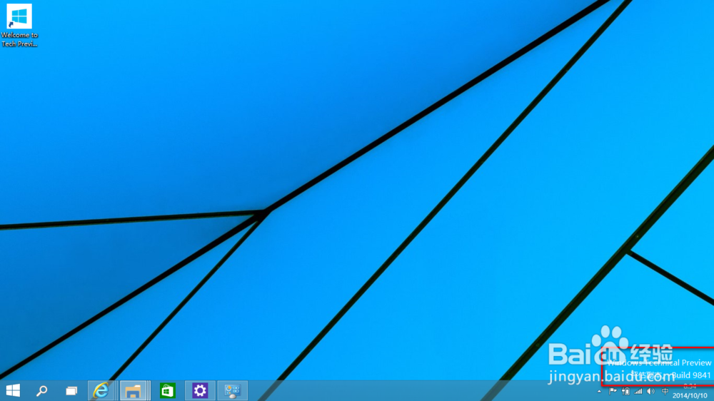Switch the Chinese input method indicator
714x401 pixels.
[x=665, y=391]
